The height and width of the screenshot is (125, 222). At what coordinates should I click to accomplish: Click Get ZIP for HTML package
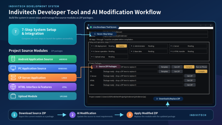[190, 81]
